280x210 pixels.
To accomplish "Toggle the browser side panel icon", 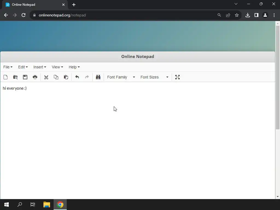I will coord(256,15).
